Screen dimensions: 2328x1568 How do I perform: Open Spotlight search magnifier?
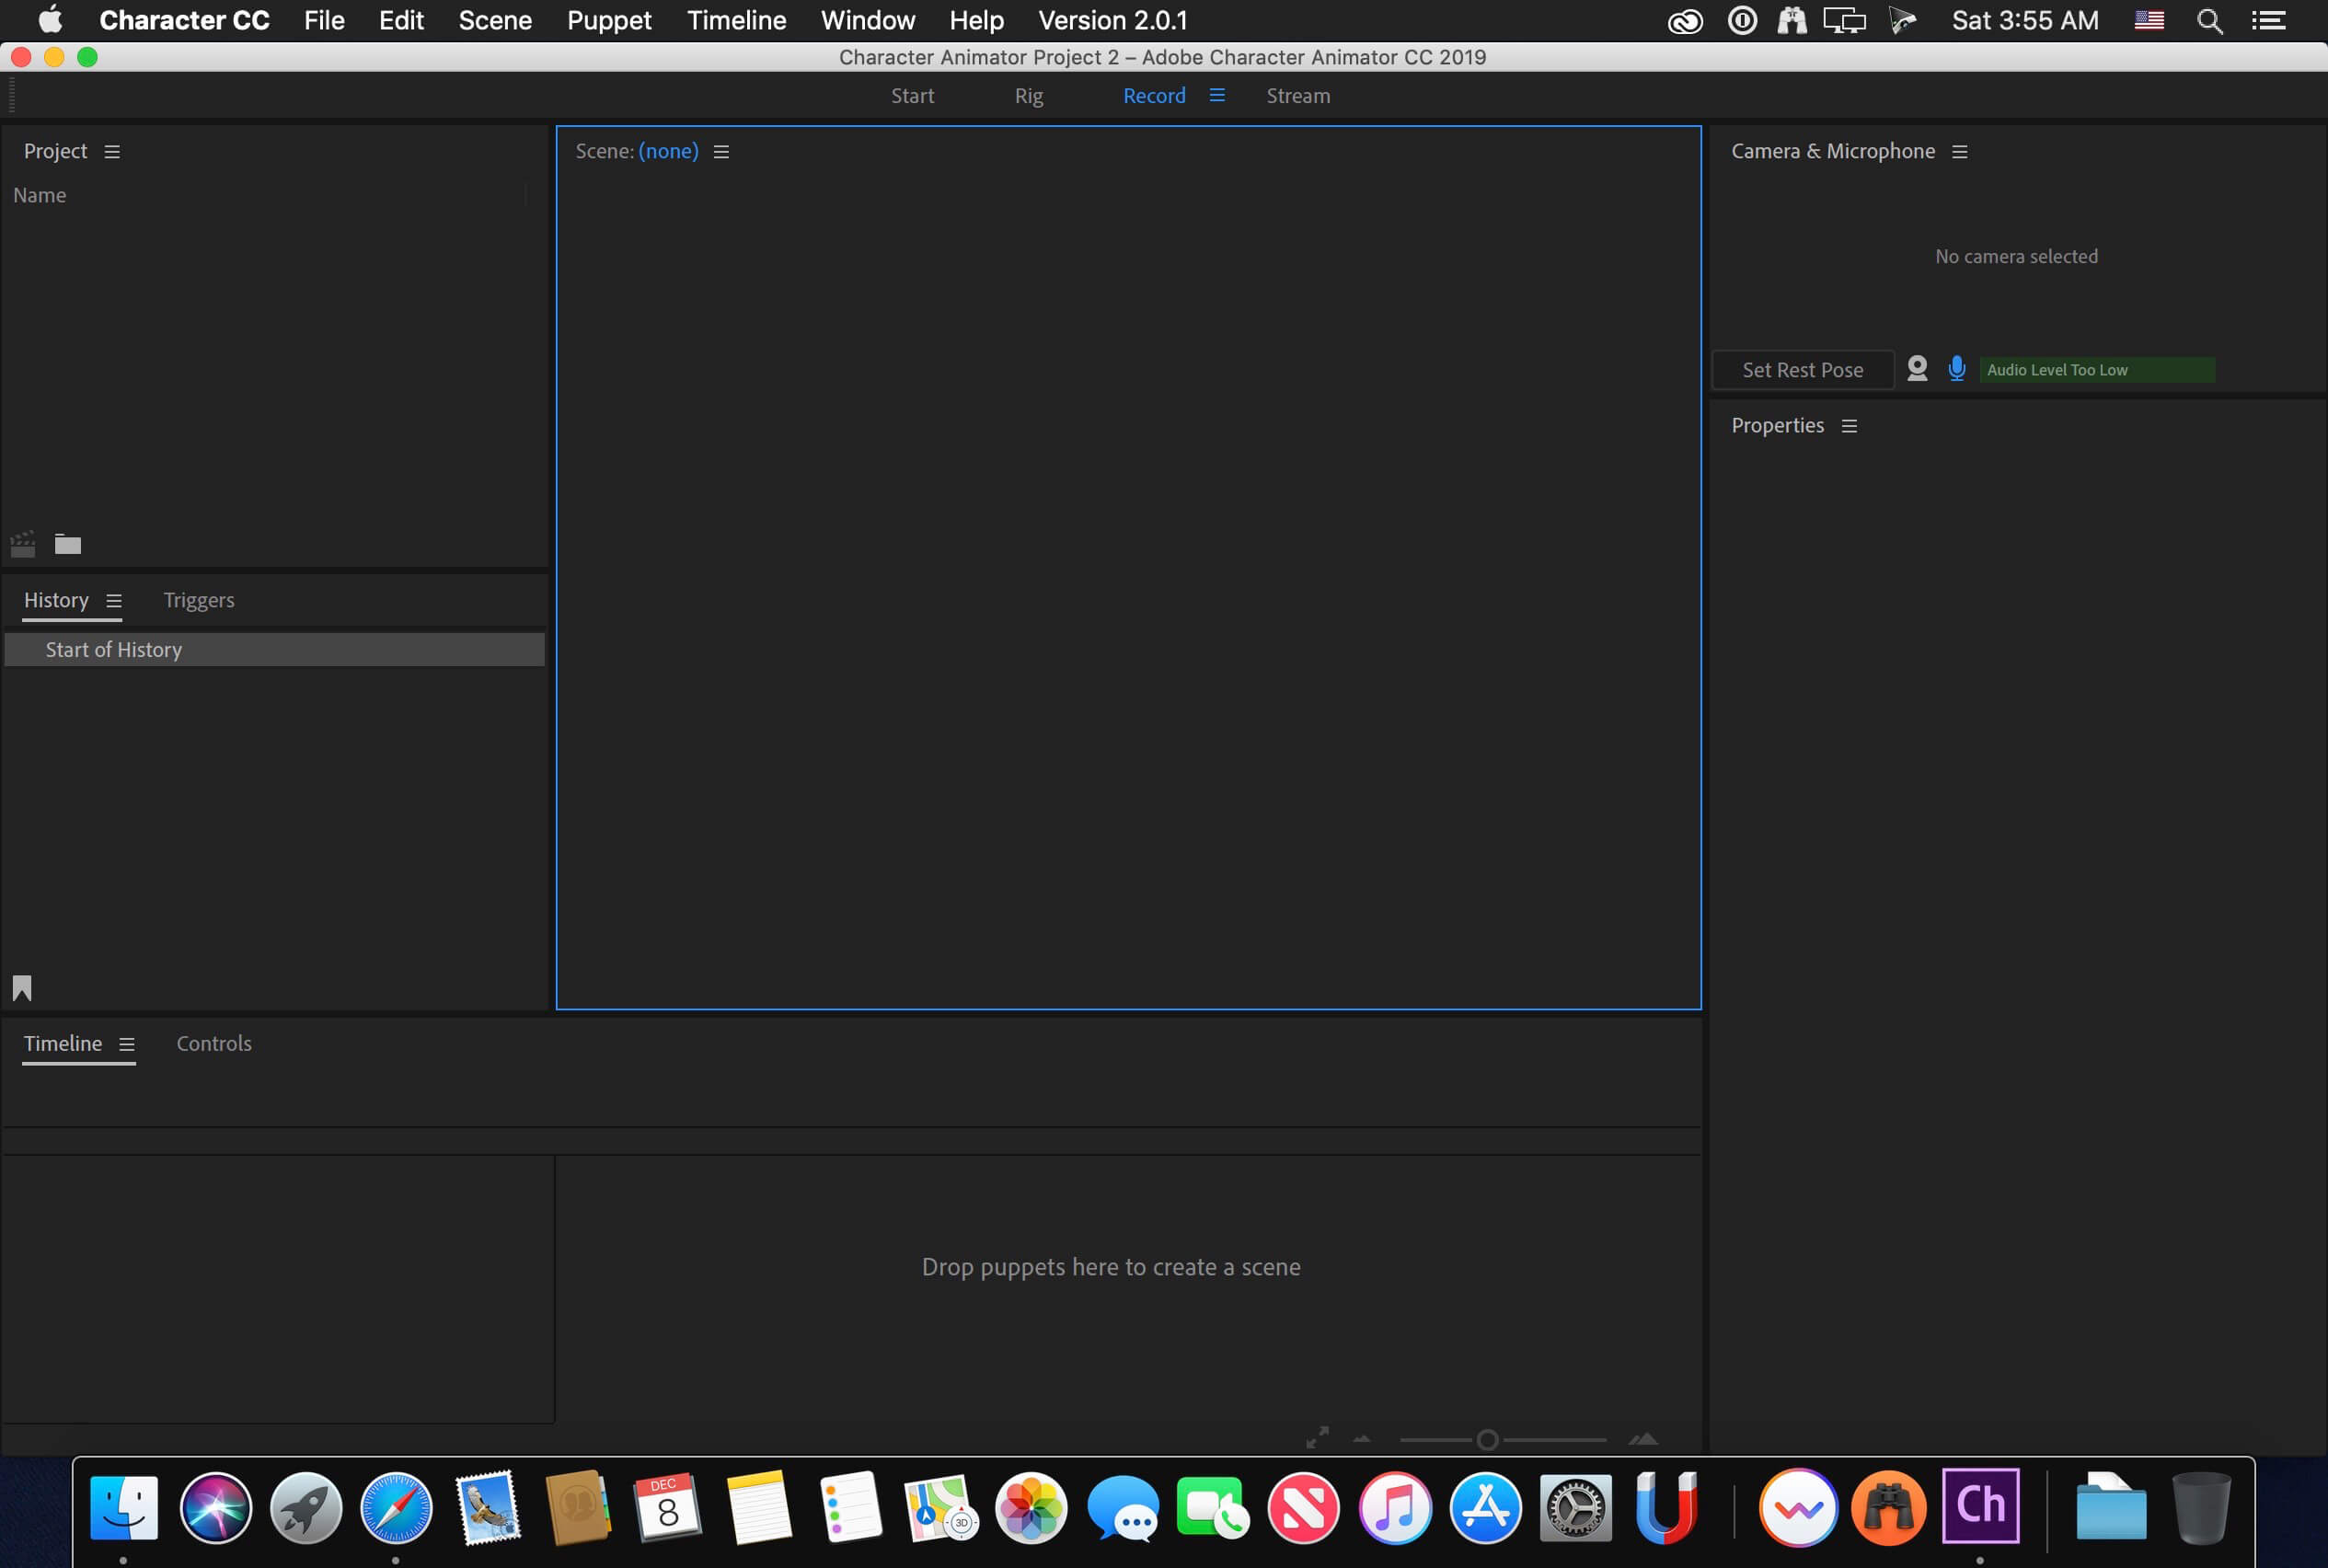tap(2209, 21)
